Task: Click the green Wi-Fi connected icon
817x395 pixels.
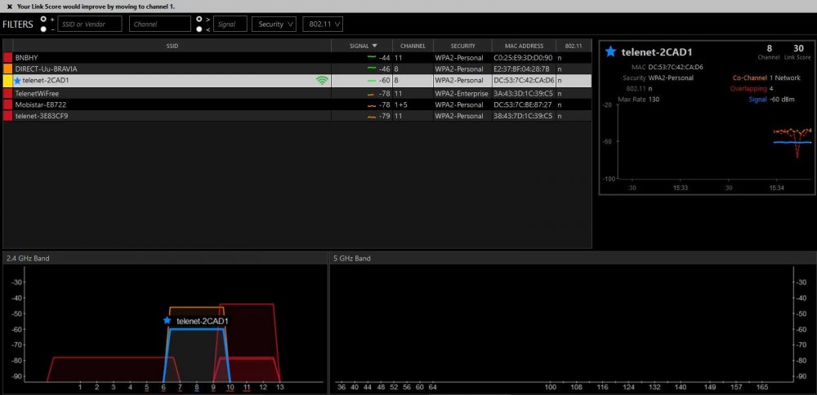Action: tap(322, 81)
